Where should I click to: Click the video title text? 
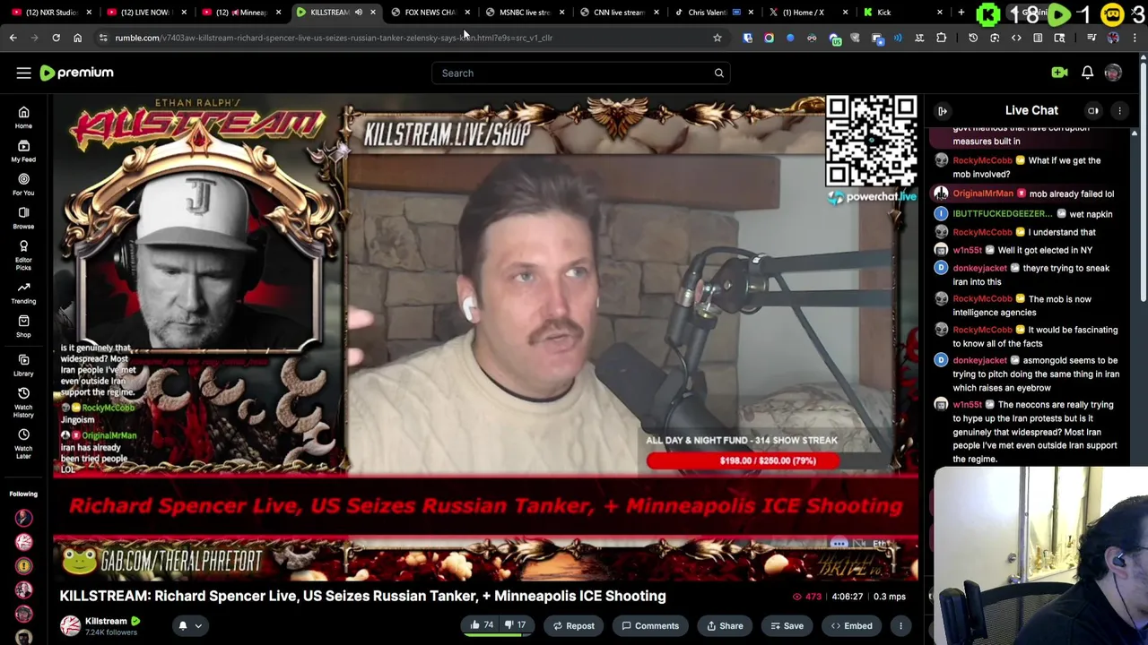(x=362, y=596)
